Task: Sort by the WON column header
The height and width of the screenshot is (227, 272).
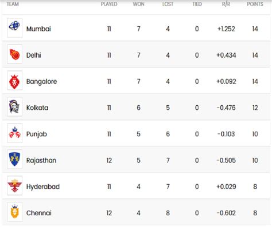Action: pyautogui.click(x=138, y=4)
